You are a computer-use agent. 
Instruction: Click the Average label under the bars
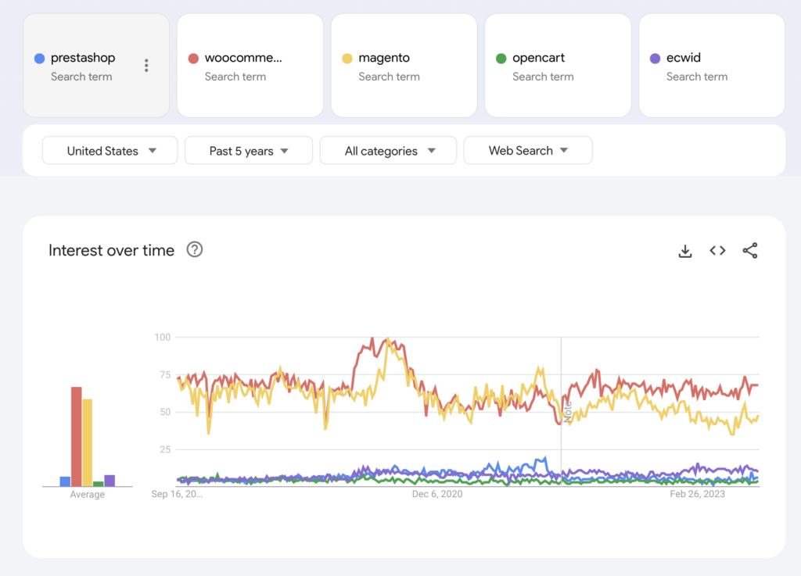(88, 495)
